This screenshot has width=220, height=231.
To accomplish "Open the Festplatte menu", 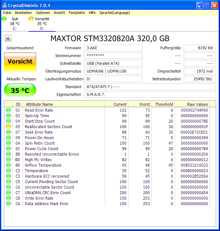I will coord(77,13).
